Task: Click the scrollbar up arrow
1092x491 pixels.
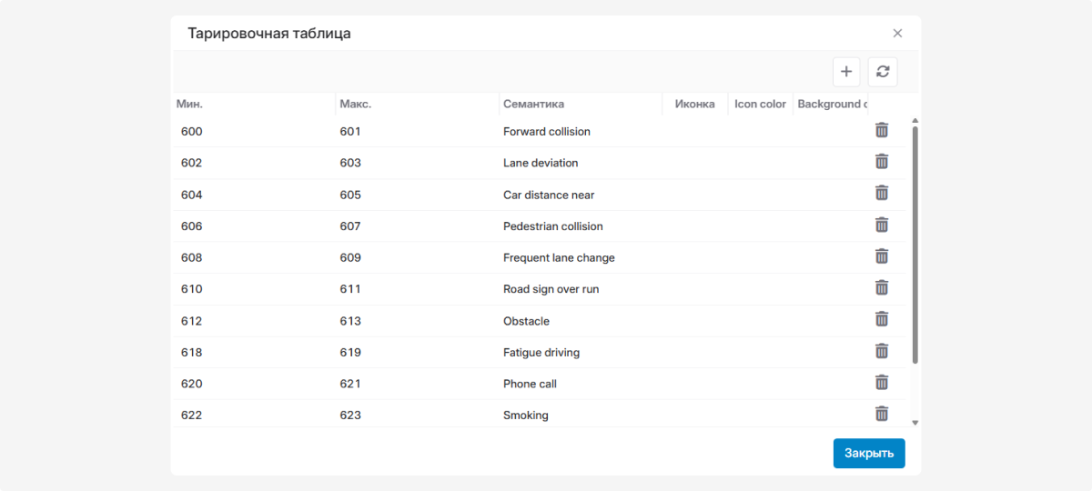Action: (x=915, y=121)
